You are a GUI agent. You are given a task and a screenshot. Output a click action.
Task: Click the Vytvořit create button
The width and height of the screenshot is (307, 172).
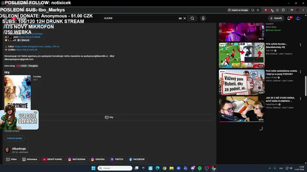point(276,18)
